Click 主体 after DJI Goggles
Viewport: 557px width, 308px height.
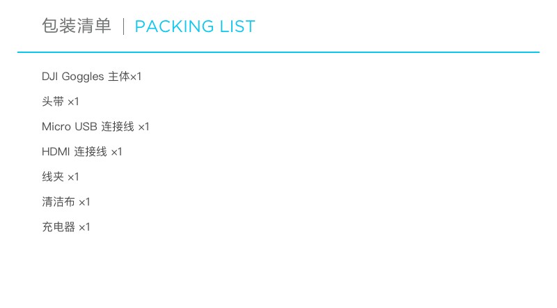pos(118,77)
